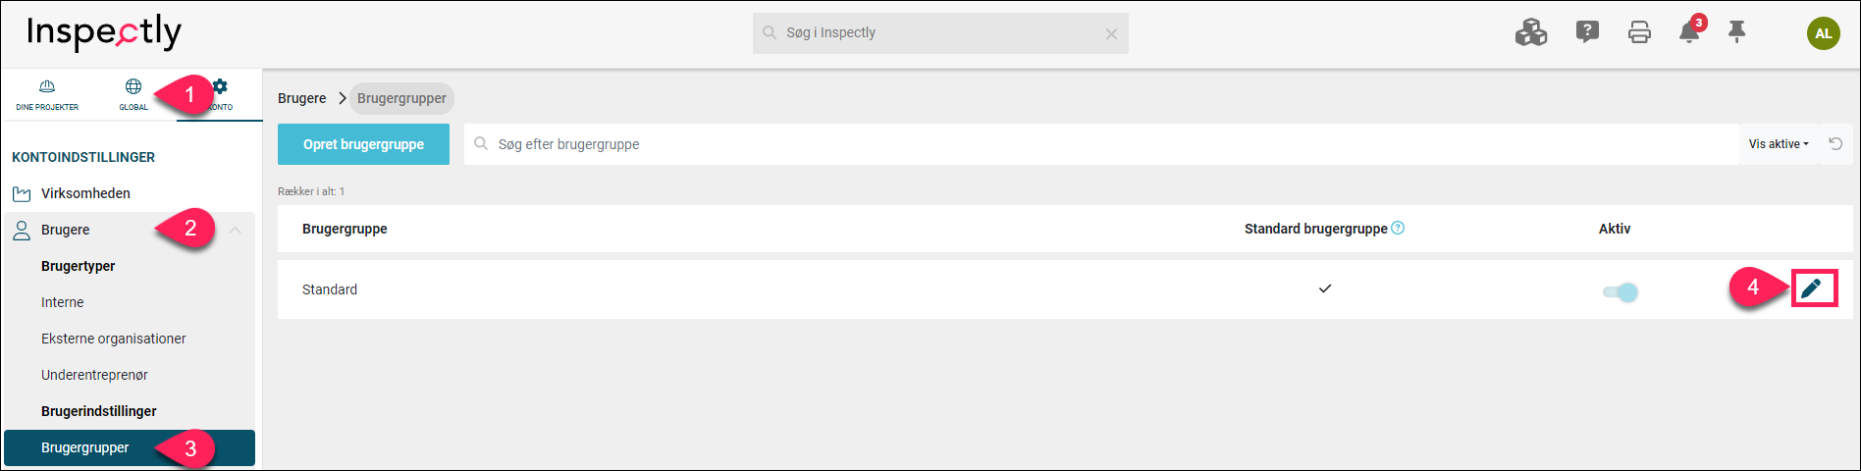The width and height of the screenshot is (1861, 471).
Task: Open the help question-mark chat icon
Action: [1587, 32]
